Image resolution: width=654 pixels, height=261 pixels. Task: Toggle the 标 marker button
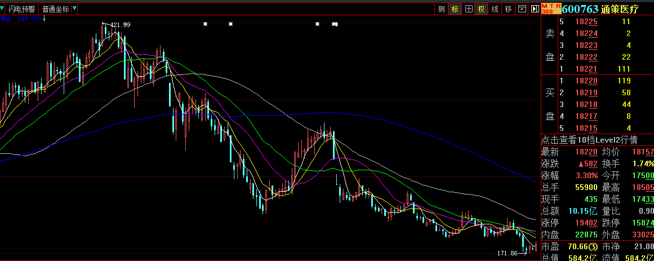point(455,9)
